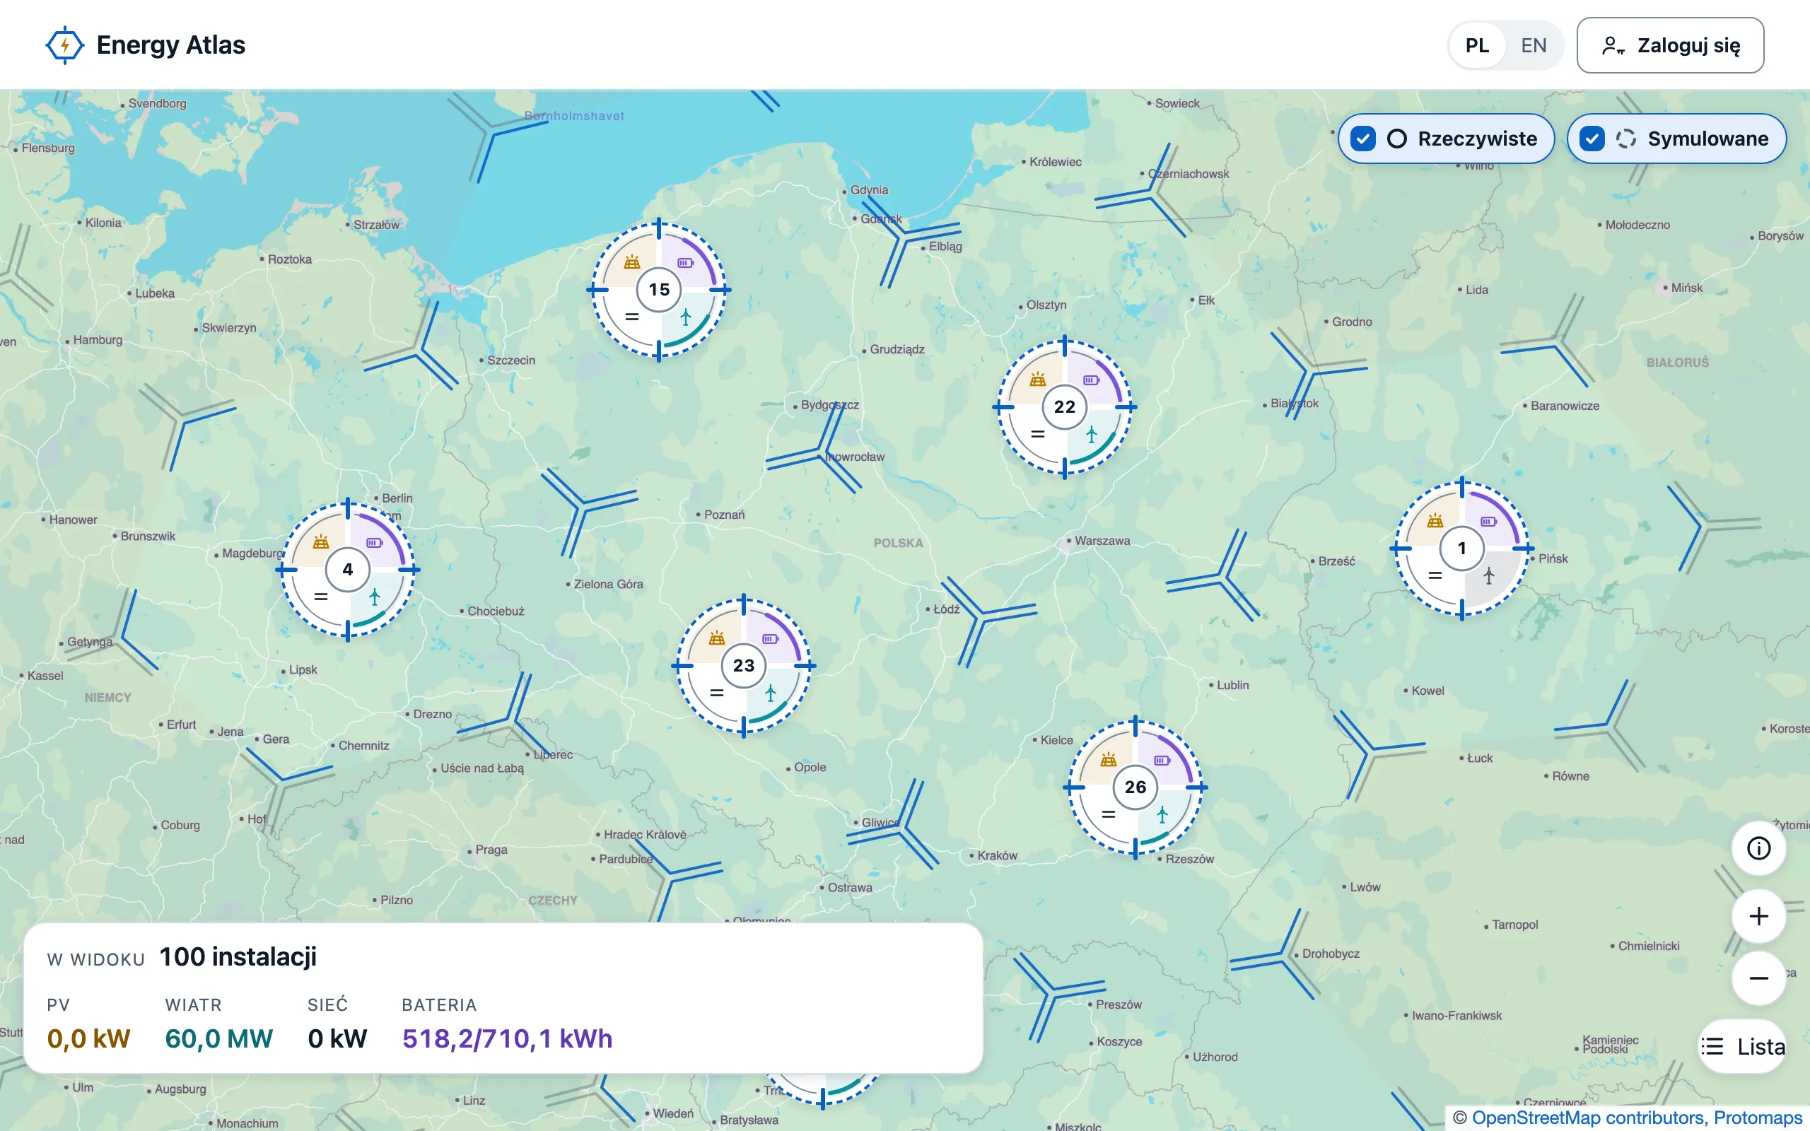Uncheck the Rzeczywiste filter checkbox

(x=1362, y=139)
